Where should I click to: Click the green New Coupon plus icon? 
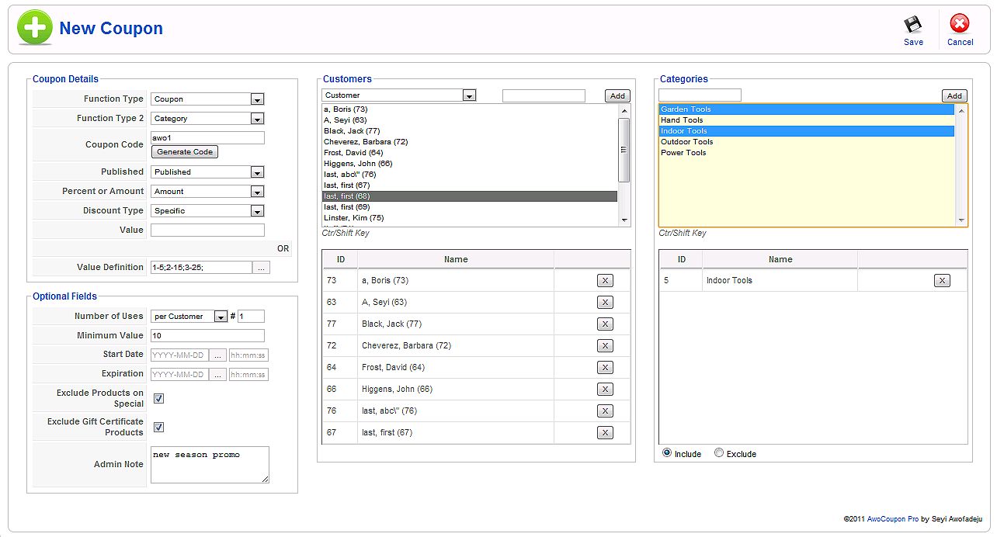pos(34,29)
